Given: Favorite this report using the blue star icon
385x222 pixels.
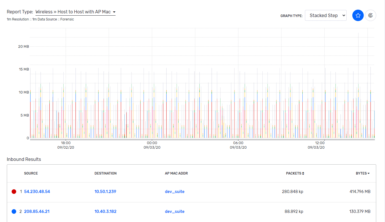Looking at the screenshot, I should click(358, 15).
